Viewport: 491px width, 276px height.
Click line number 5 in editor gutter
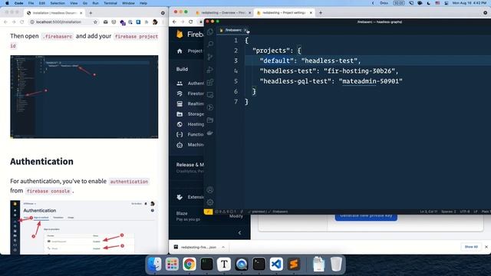[x=236, y=81]
